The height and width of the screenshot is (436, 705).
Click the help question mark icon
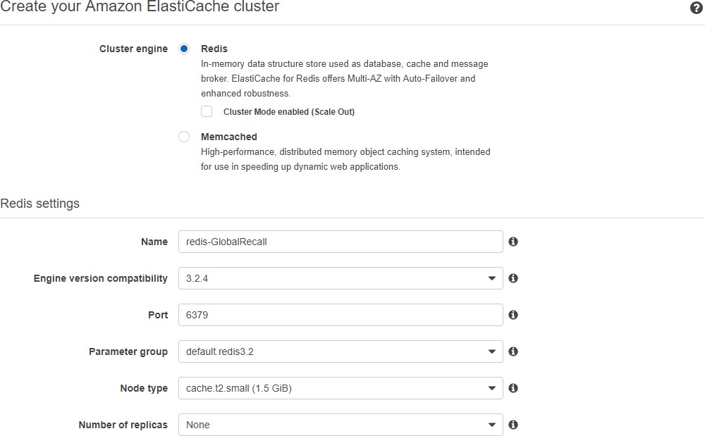tap(697, 8)
